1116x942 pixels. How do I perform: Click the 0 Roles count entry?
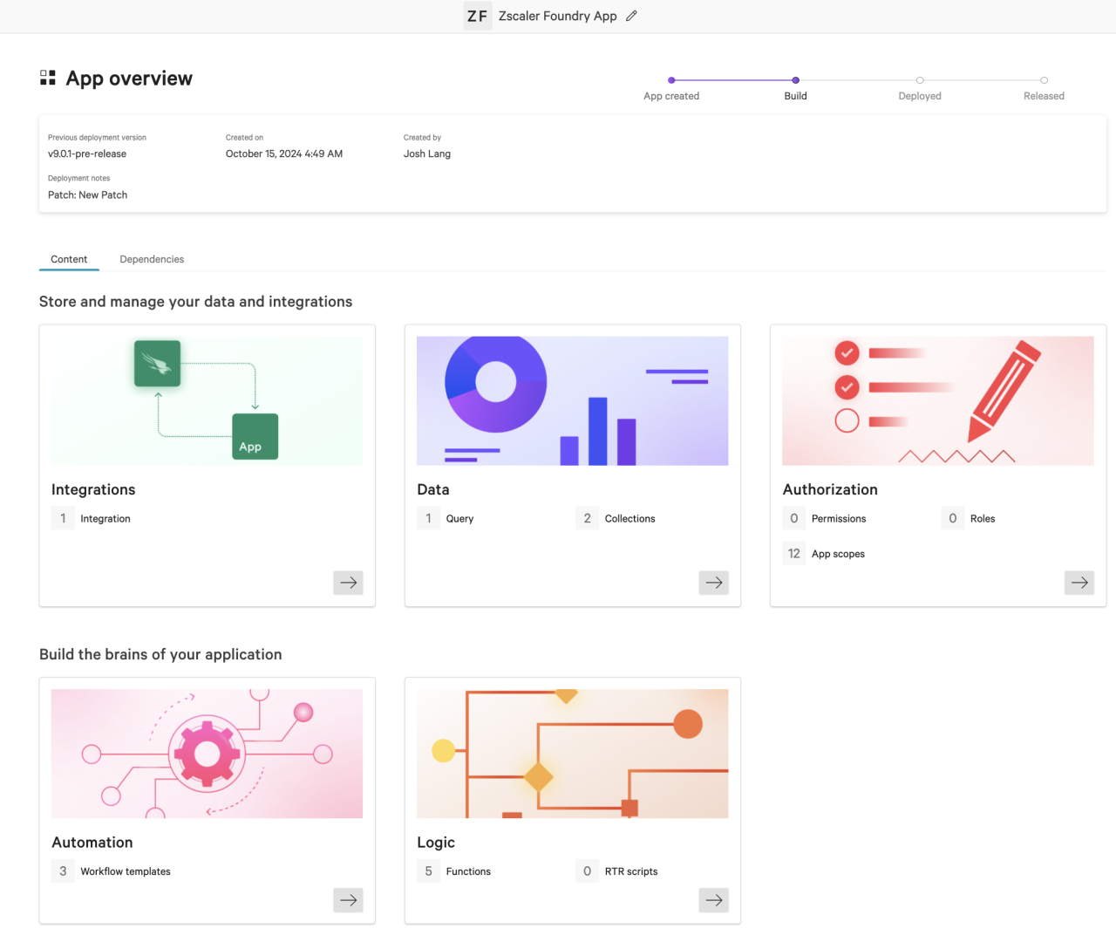pyautogui.click(x=969, y=518)
